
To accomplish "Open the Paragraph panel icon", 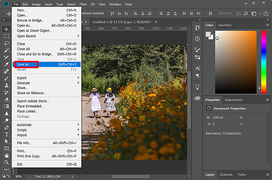I will pyautogui.click(x=197, y=76).
